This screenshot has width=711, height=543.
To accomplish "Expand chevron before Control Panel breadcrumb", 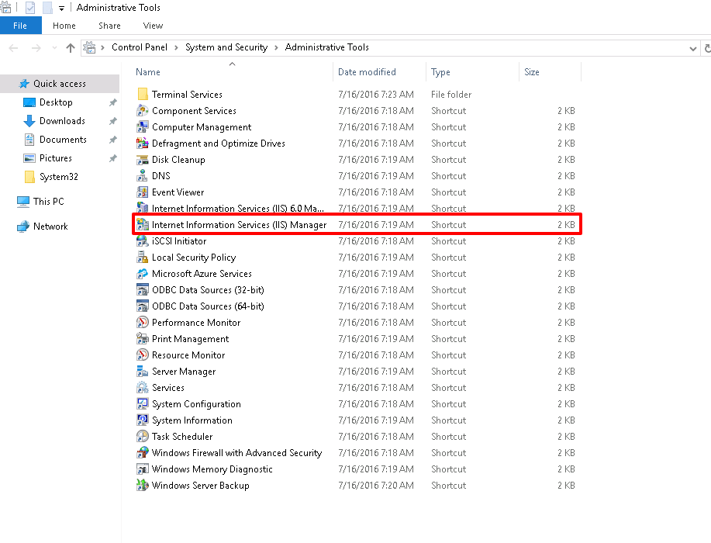I will (x=102, y=47).
